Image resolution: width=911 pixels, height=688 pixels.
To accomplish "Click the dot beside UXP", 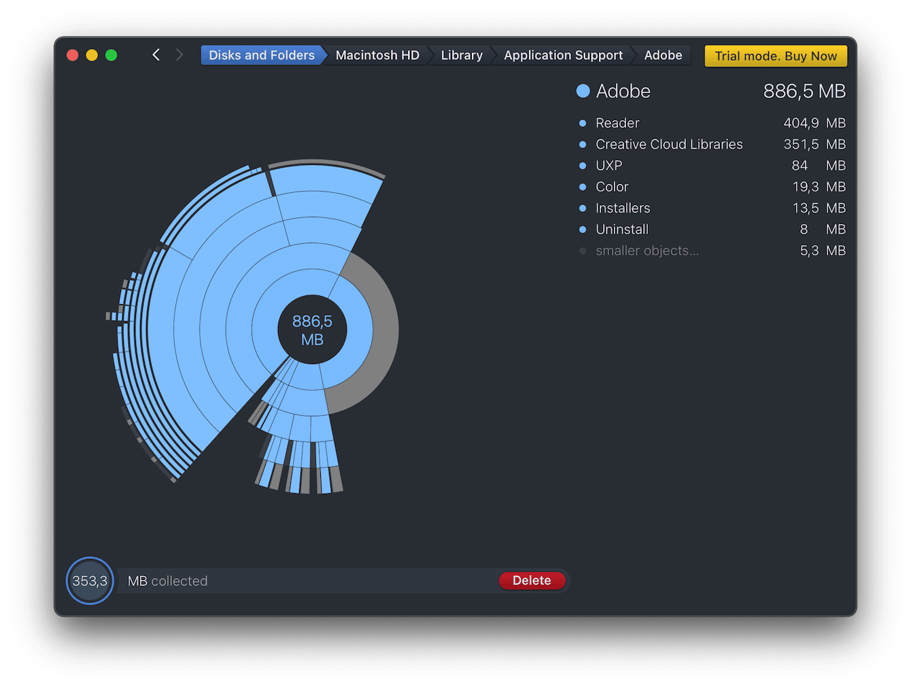I will click(x=583, y=165).
